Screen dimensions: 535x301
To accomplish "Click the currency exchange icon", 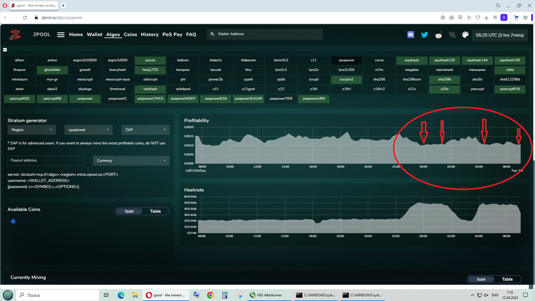I will tap(452, 35).
